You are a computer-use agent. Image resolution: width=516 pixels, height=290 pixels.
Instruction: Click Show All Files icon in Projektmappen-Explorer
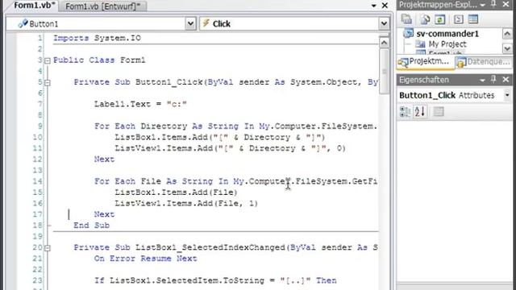pos(425,19)
